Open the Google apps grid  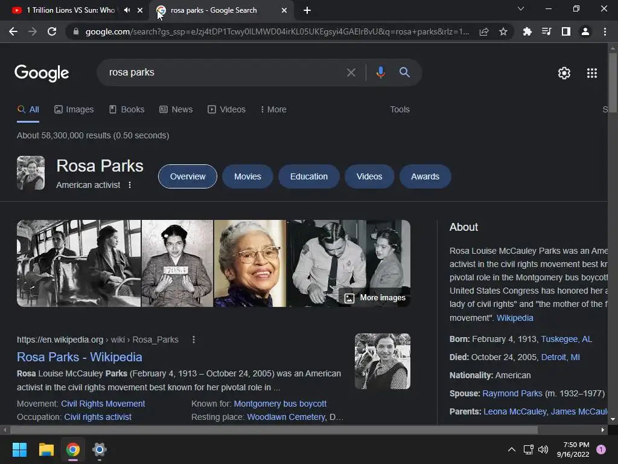tap(592, 73)
